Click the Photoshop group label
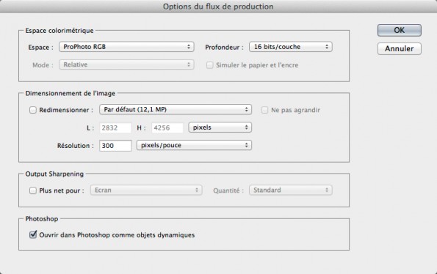The height and width of the screenshot is (274, 437). pos(42,219)
